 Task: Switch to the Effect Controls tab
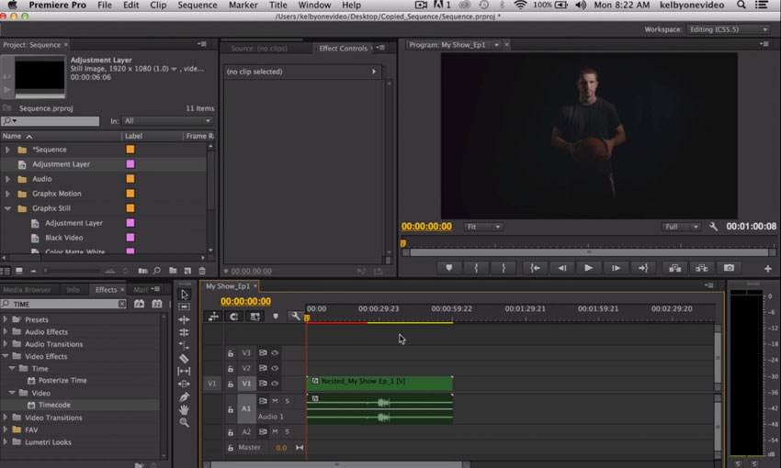[344, 49]
